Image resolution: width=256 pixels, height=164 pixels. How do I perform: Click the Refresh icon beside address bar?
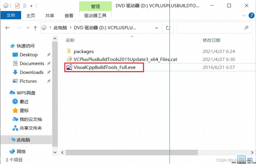168,28
